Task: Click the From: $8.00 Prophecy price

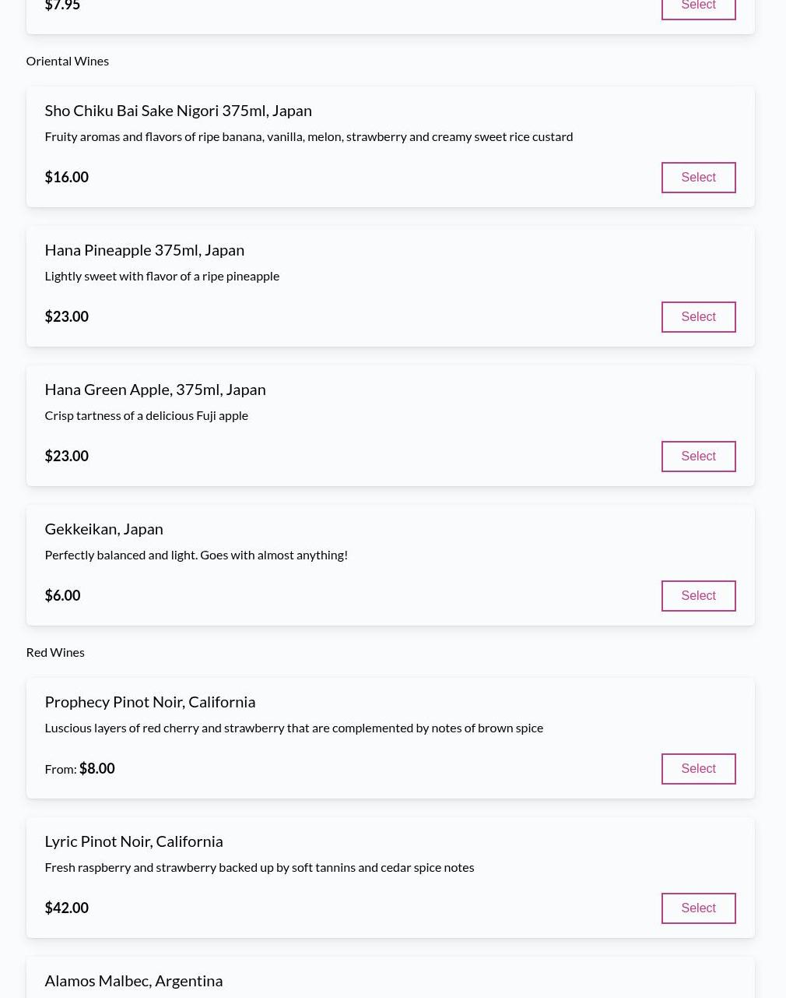Action: tap(79, 769)
